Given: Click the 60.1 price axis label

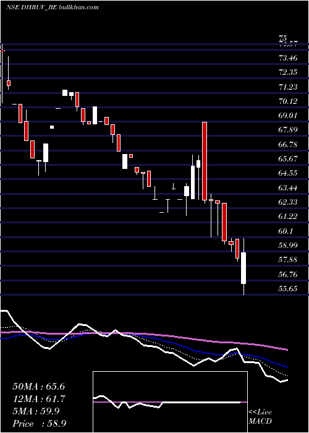Looking at the screenshot, I should click(286, 231).
